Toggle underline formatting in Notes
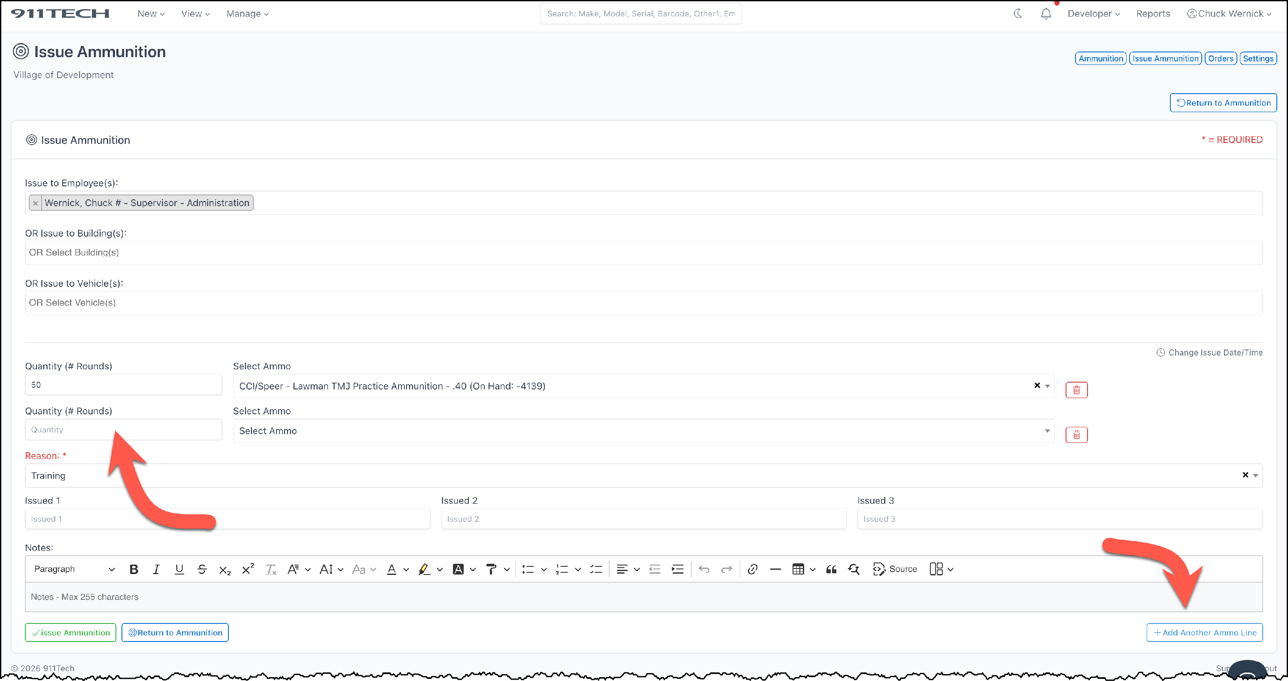Screen dimensions: 1288x681 (179, 569)
